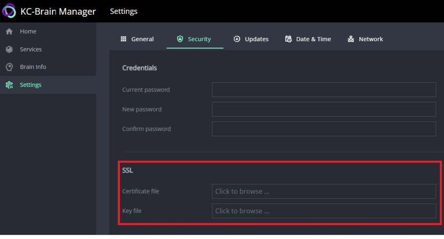Open the Network tab
This screenshot has width=444, height=239.
[x=371, y=39]
